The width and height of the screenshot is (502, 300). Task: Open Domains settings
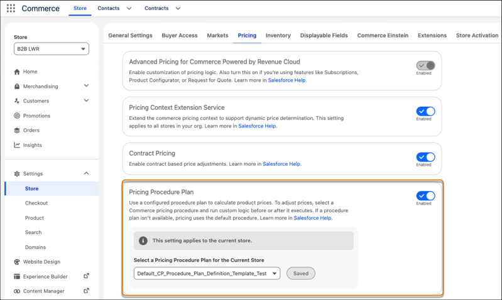[36, 247]
